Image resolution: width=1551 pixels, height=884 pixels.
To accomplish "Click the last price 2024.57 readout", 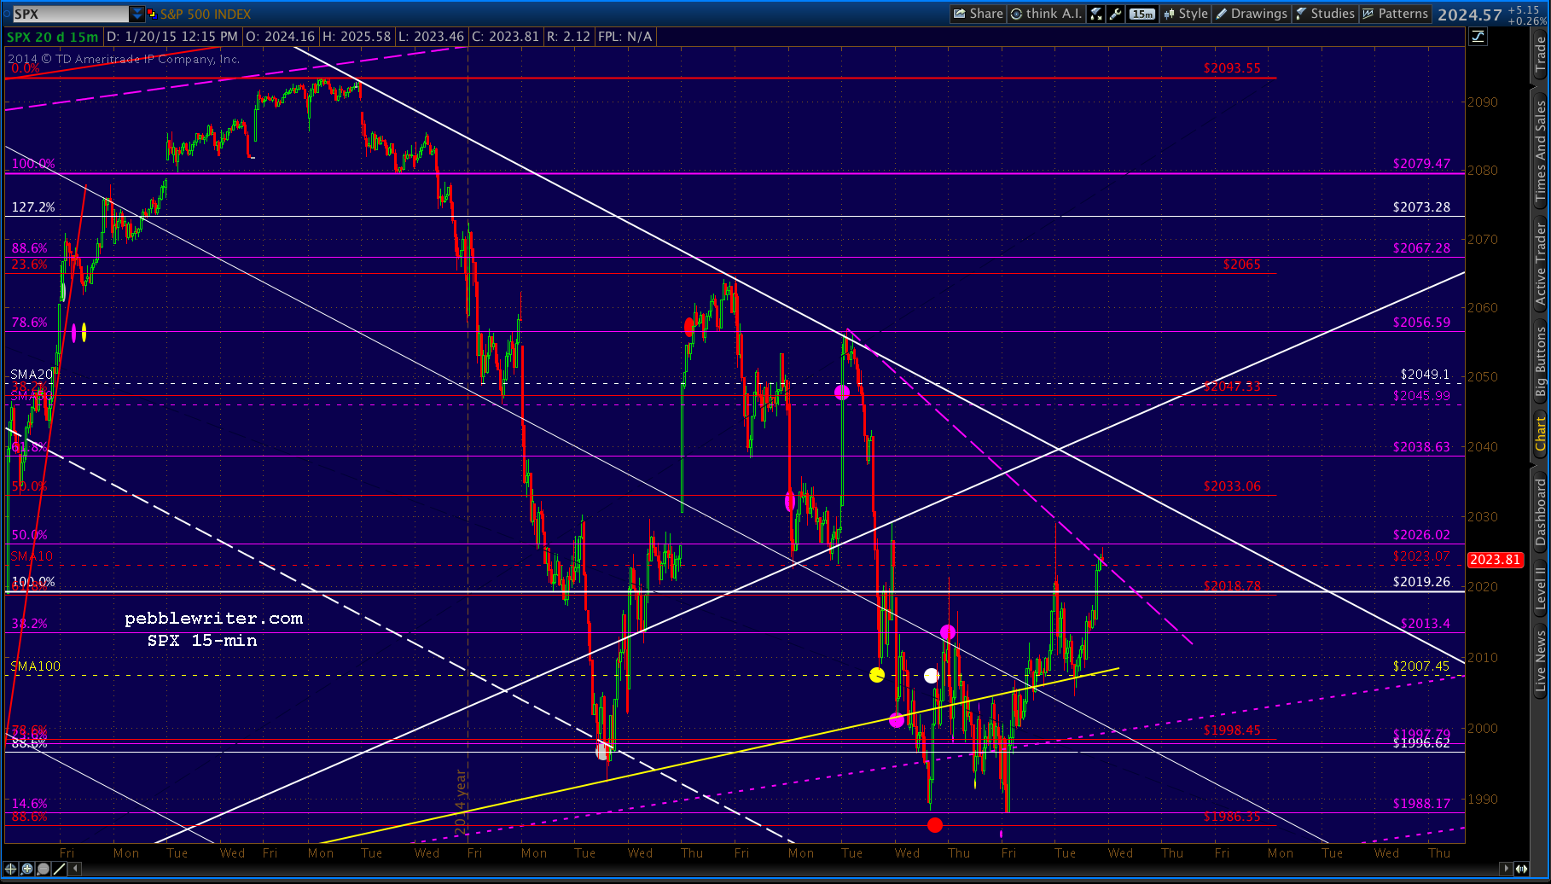I will tap(1469, 15).
